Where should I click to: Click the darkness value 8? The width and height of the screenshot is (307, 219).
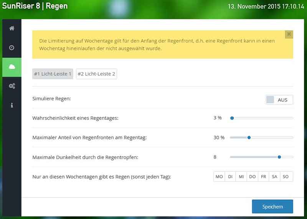point(215,157)
